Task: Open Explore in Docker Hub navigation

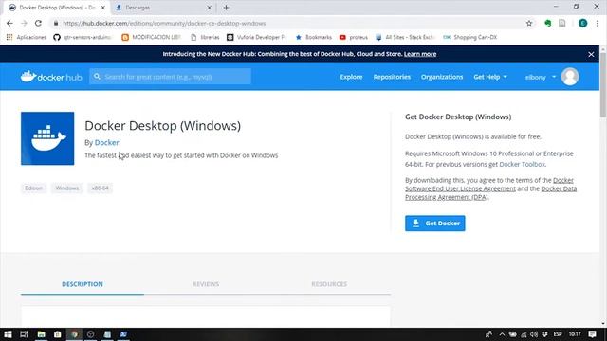Action: [x=351, y=77]
